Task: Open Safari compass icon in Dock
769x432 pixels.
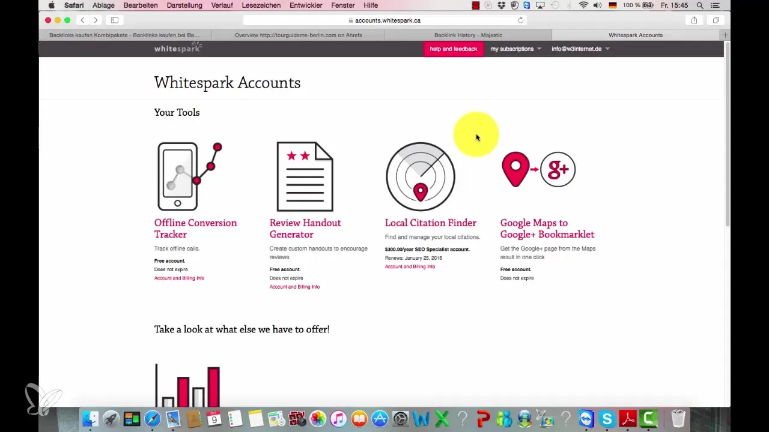Action: [x=152, y=419]
